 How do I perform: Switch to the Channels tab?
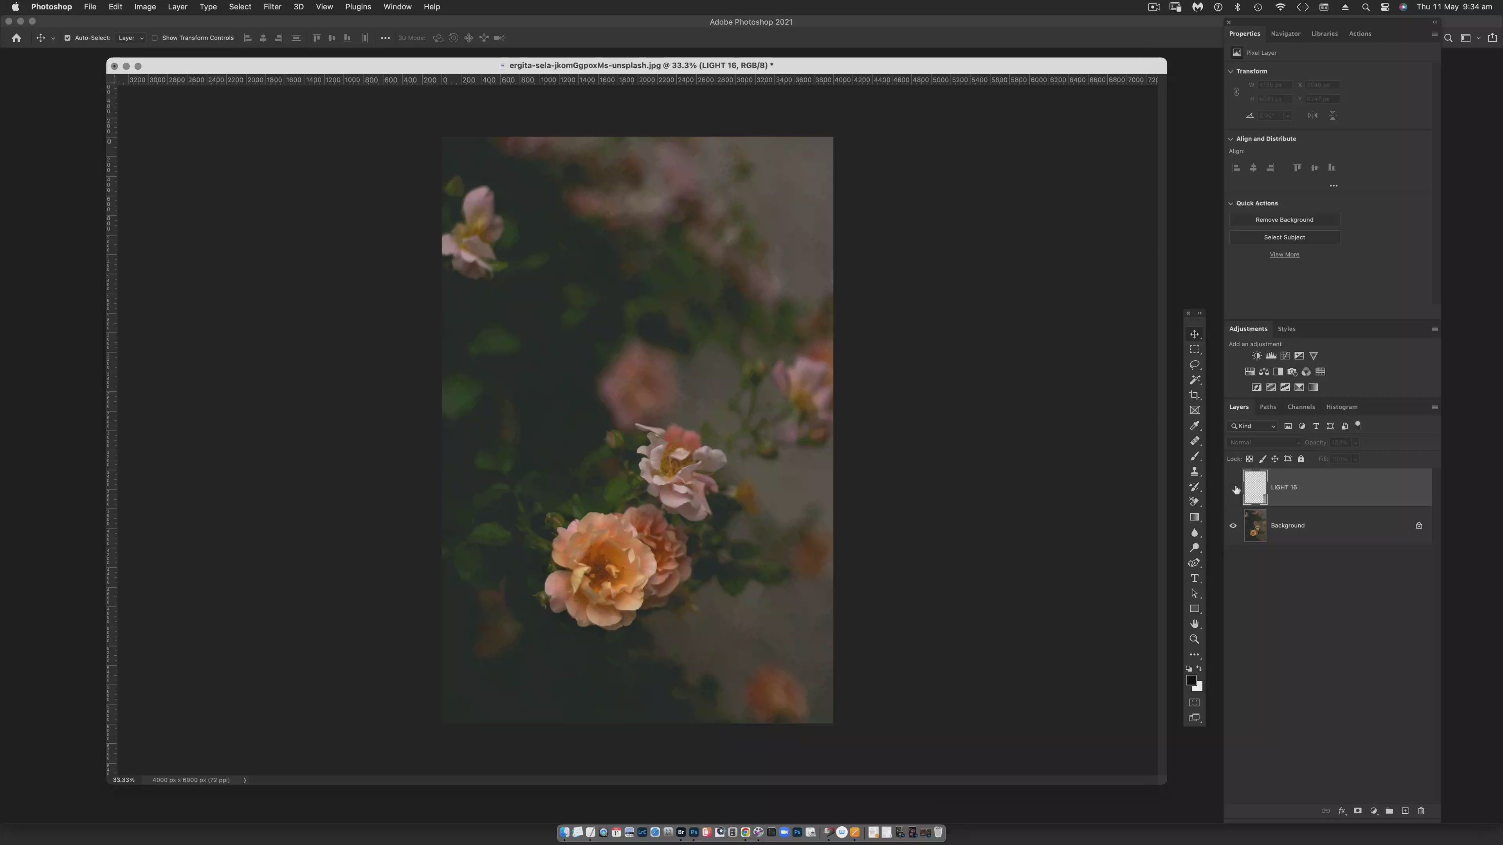click(1301, 407)
